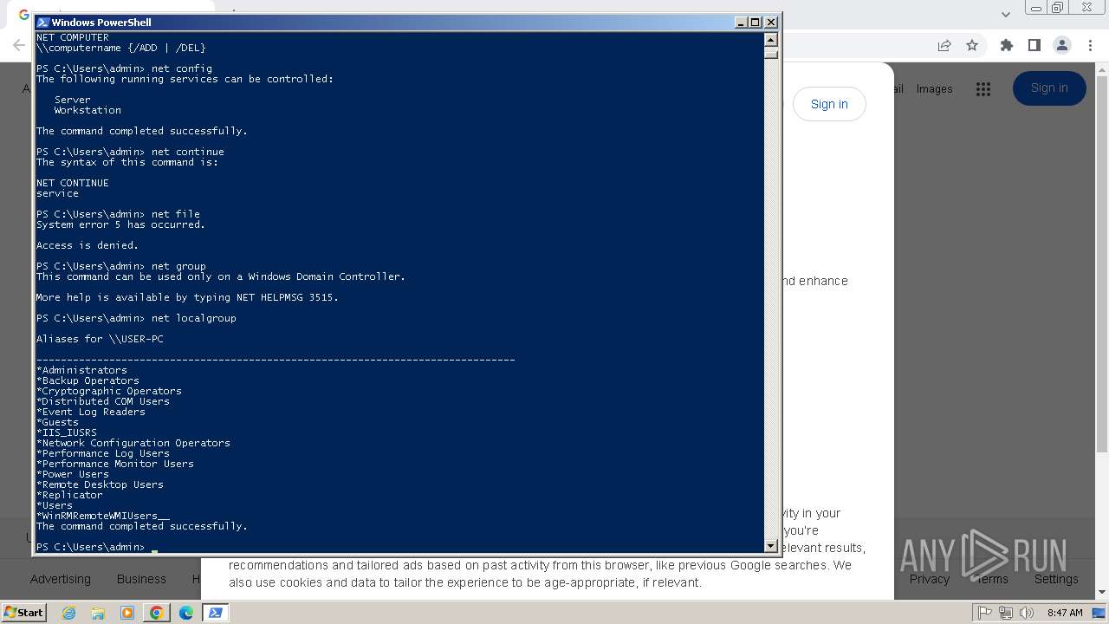Open the Chrome profile avatar
1109x624 pixels.
pos(1062,45)
